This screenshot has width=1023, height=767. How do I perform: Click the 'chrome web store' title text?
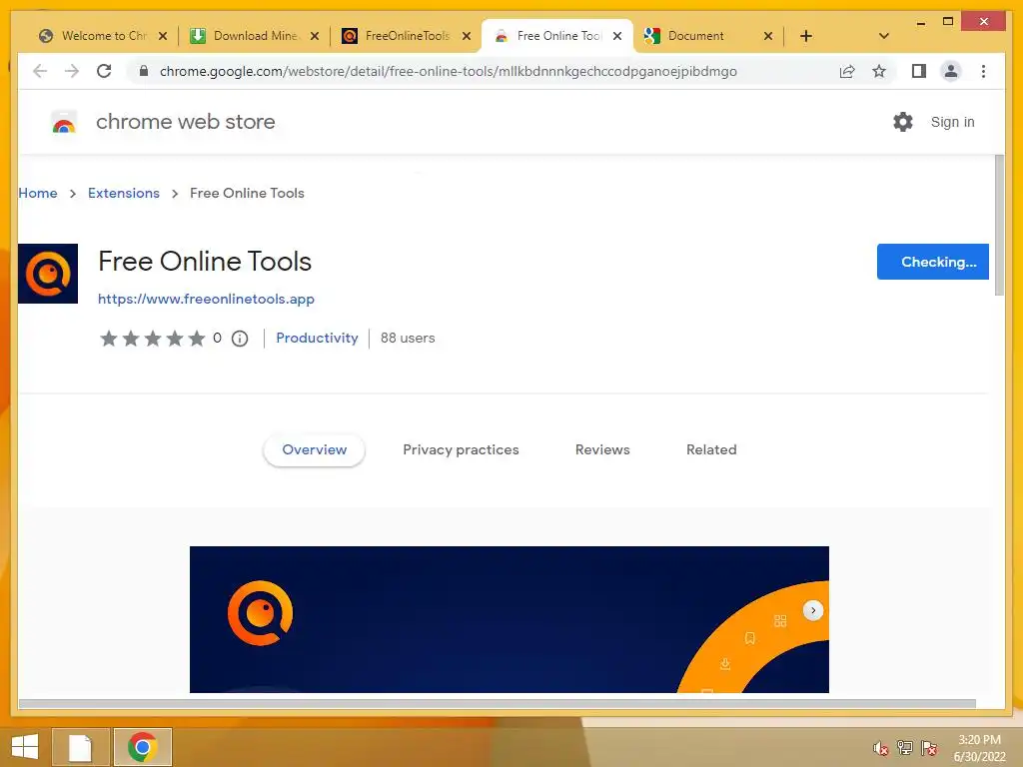click(185, 122)
